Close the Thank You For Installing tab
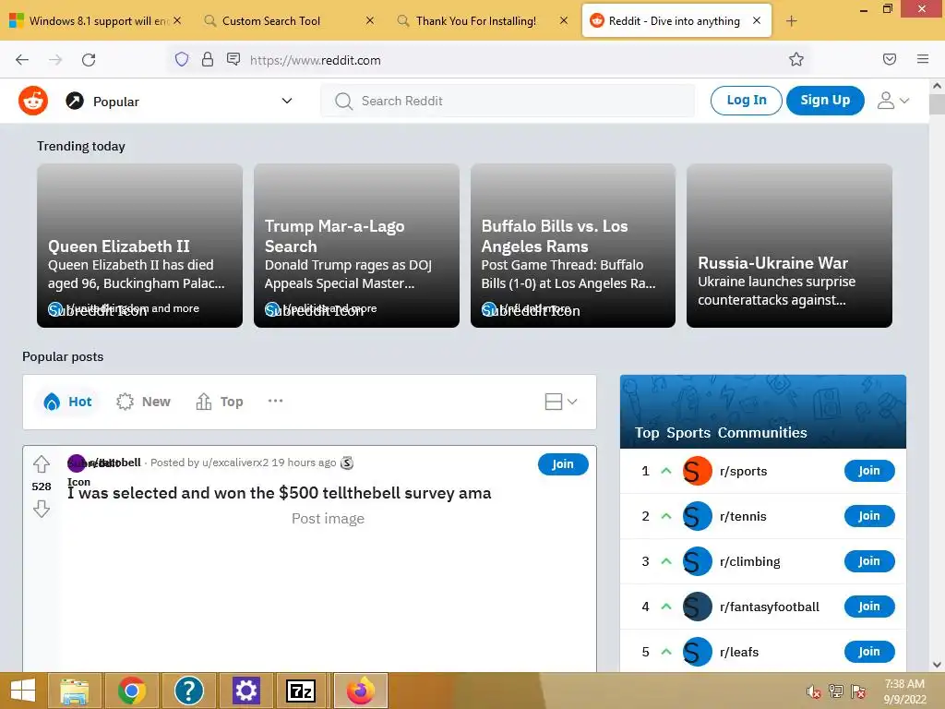Viewport: 945px width, 709px height. 564,20
